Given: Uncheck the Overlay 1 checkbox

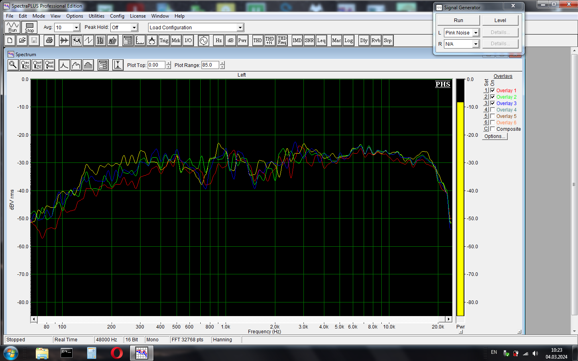Looking at the screenshot, I should click(x=493, y=91).
